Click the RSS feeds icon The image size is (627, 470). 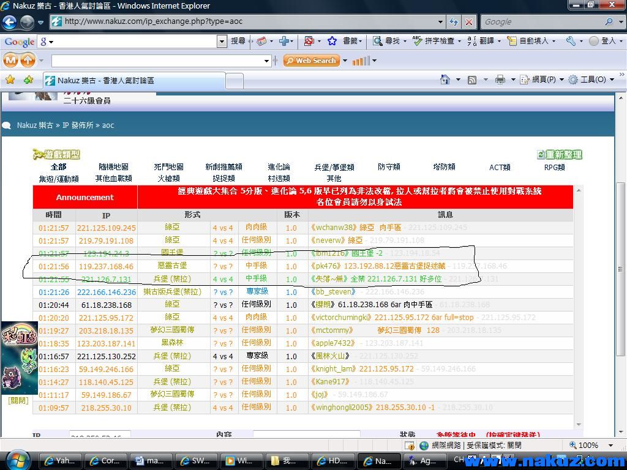tap(472, 80)
